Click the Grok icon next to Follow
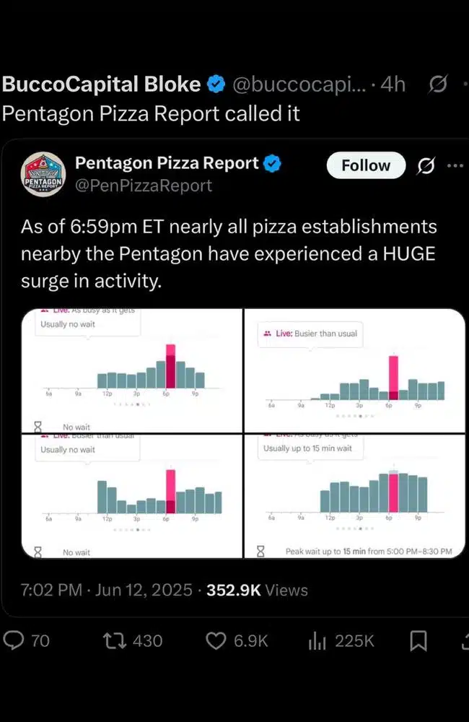The height and width of the screenshot is (722, 469). [x=426, y=166]
